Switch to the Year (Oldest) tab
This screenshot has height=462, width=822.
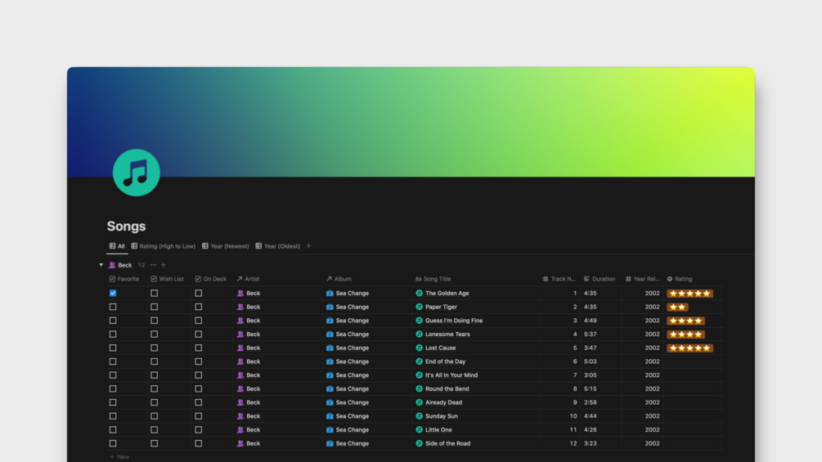click(278, 246)
